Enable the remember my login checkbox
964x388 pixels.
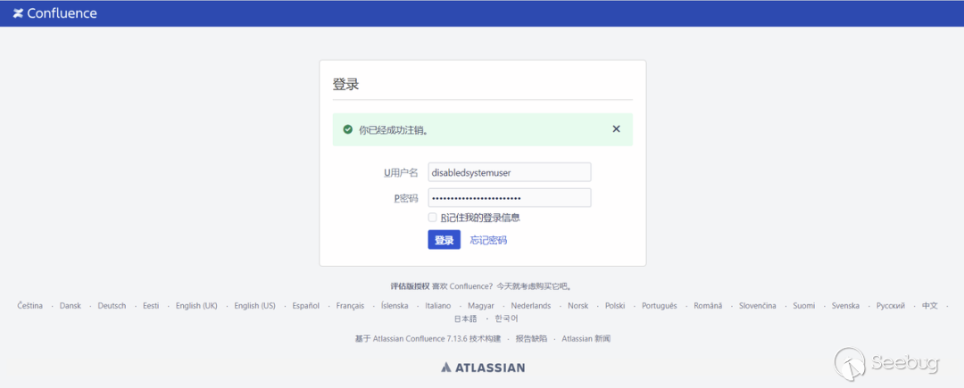[433, 218]
